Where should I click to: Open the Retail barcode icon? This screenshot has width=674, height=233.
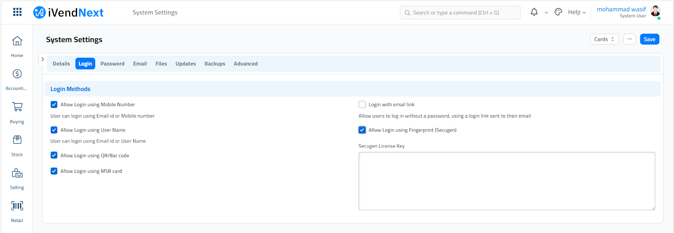click(17, 206)
